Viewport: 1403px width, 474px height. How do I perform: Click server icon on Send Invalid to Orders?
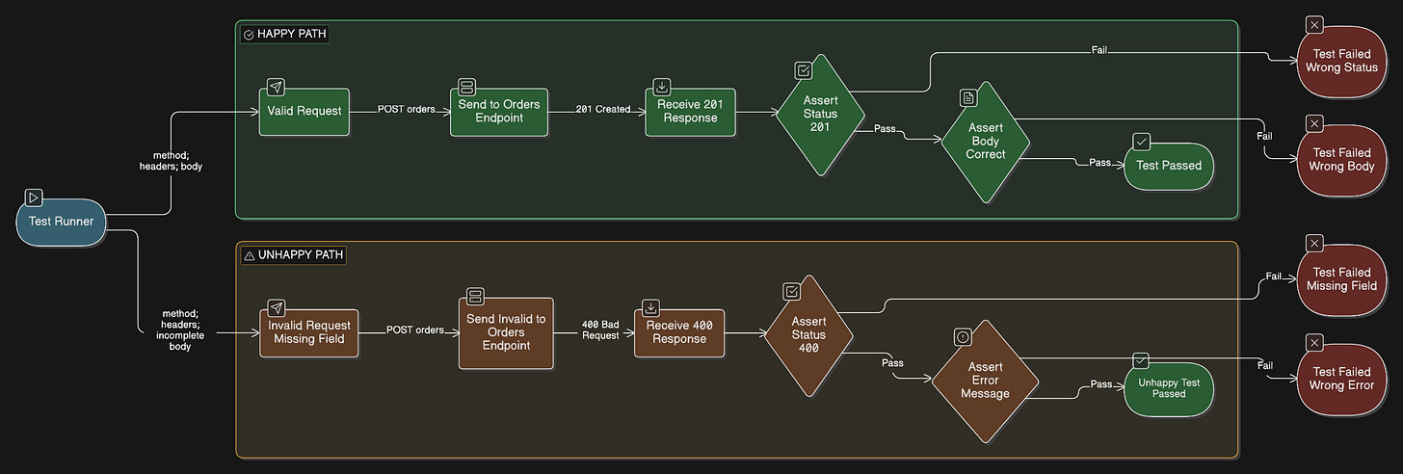pyautogui.click(x=475, y=296)
